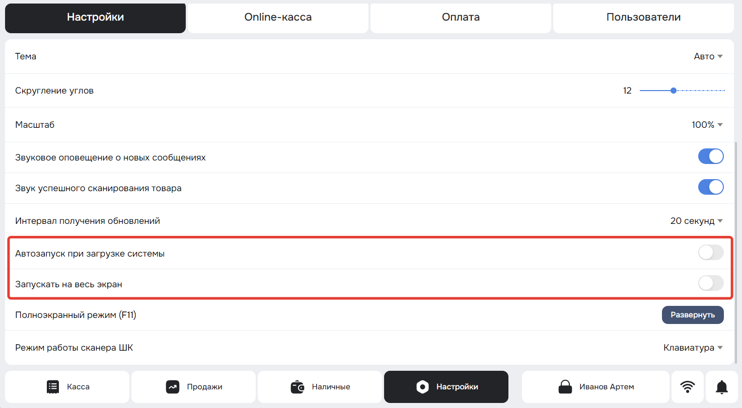The height and width of the screenshot is (408, 742).
Task: Go to the Пользователи tab
Action: tap(643, 17)
